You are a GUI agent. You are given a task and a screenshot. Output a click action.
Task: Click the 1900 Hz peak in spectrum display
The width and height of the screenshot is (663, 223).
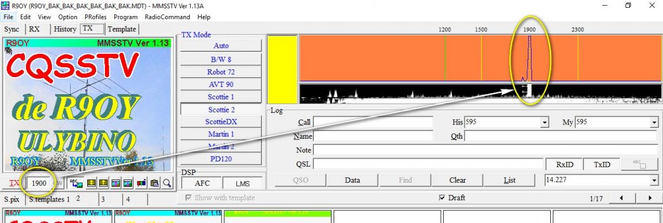pos(529,58)
